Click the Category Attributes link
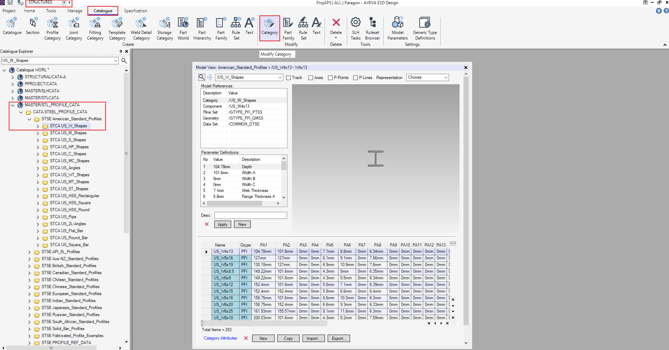The width and height of the screenshot is (669, 350). coord(220,338)
